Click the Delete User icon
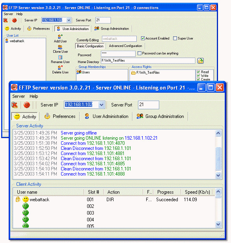Viewport: 231px width, 243px height. point(60,67)
